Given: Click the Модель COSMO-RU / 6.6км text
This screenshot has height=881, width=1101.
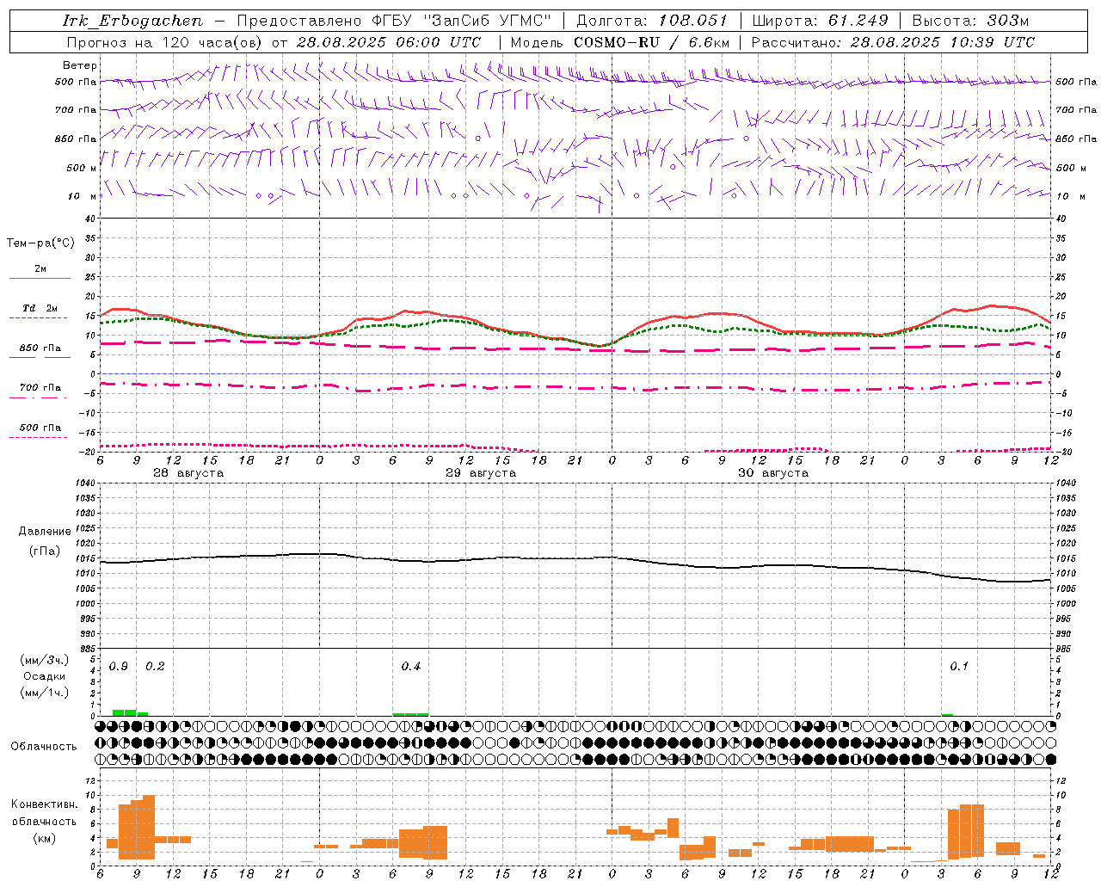Looking at the screenshot, I should [620, 42].
